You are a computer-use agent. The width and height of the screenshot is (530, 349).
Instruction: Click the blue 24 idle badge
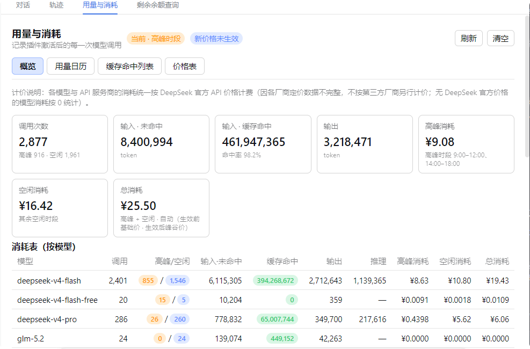[181, 338]
